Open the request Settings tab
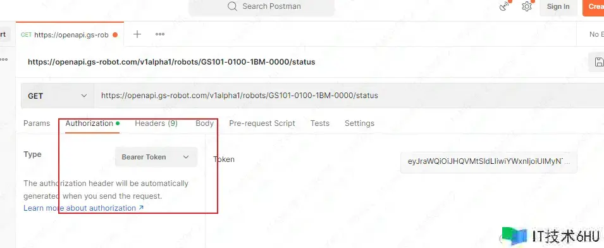Image resolution: width=604 pixels, height=248 pixels. pos(359,123)
